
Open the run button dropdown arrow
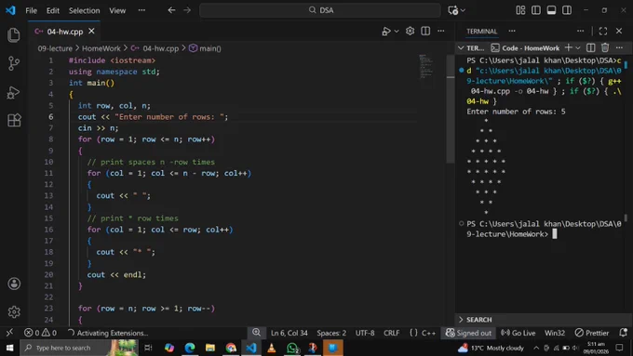point(397,31)
